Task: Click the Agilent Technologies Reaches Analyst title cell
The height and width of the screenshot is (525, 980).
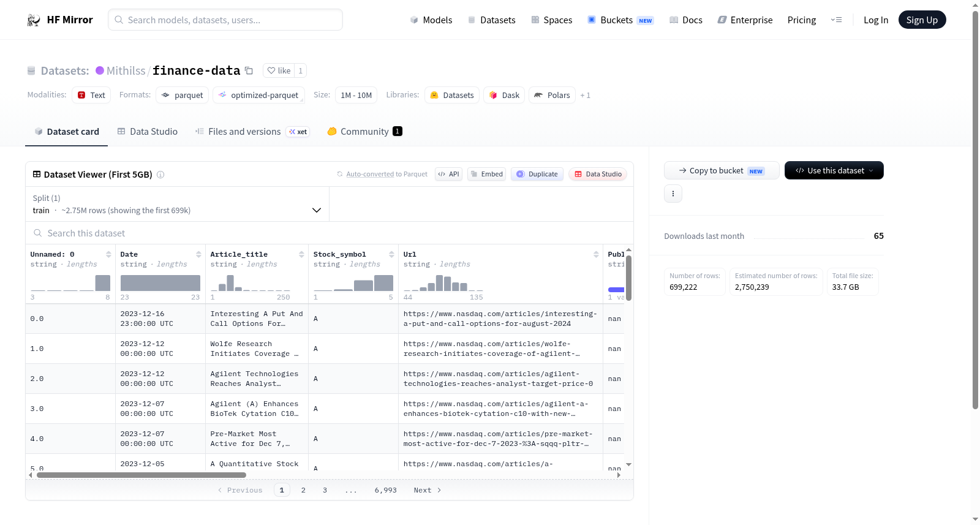Action: click(257, 379)
